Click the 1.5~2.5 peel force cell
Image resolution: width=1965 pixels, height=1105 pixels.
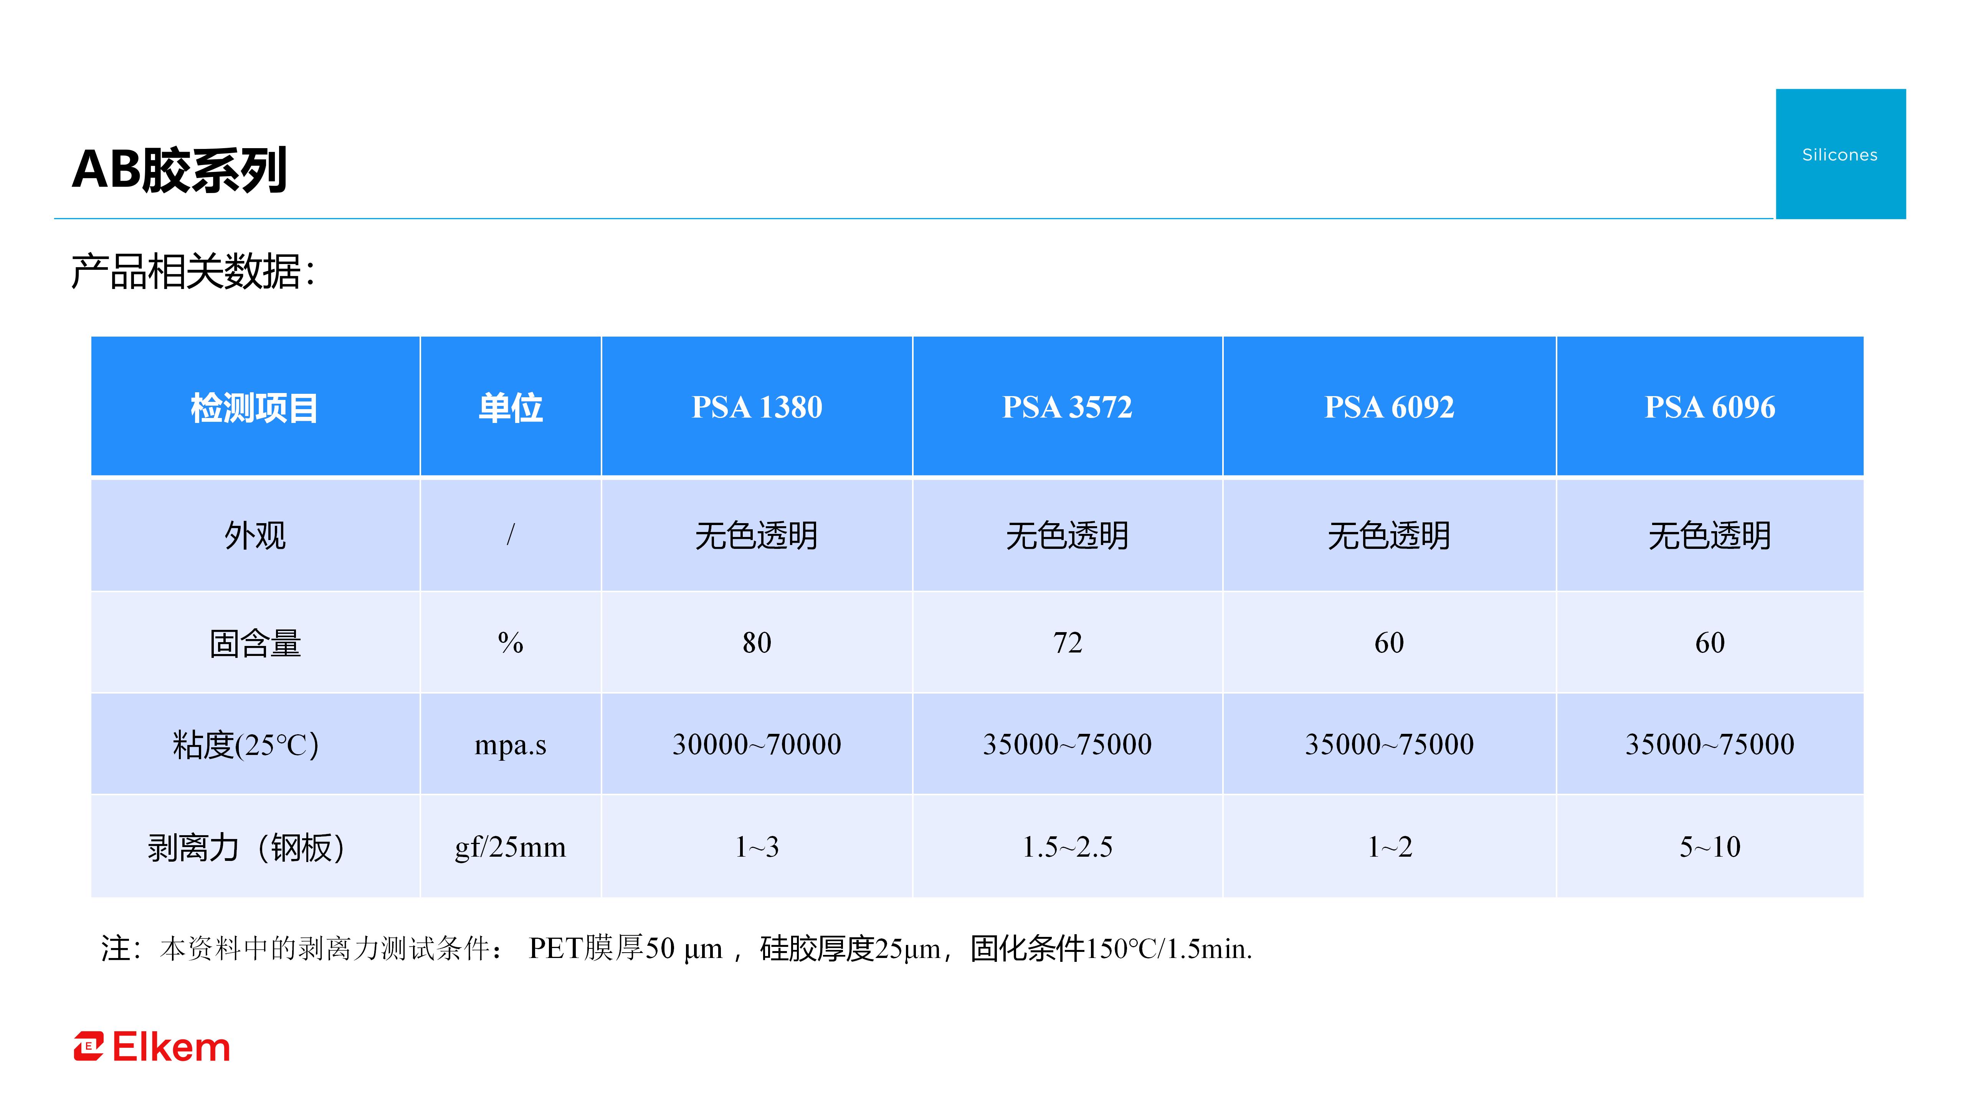(1066, 847)
